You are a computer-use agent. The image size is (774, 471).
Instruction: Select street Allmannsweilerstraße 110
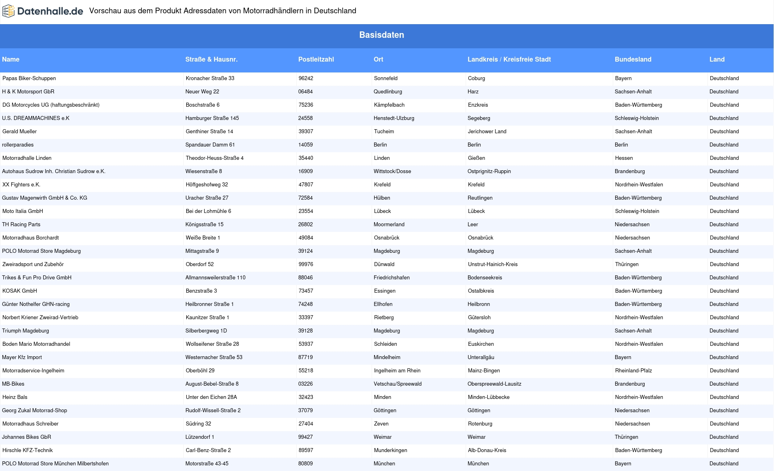(x=215, y=278)
